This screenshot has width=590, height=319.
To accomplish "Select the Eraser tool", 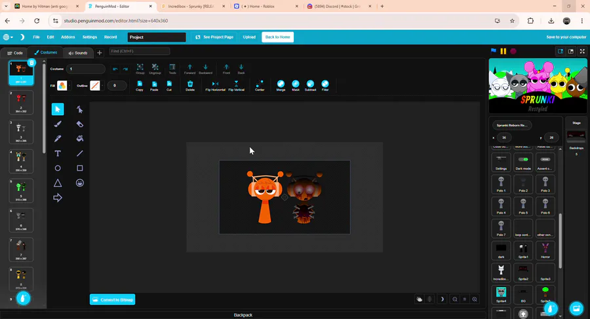I will pyautogui.click(x=80, y=124).
